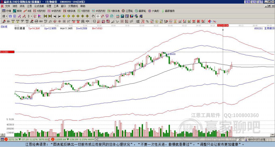Click the 论坛 link in title bar
This screenshot has width=275, height=147.
coord(254,2)
